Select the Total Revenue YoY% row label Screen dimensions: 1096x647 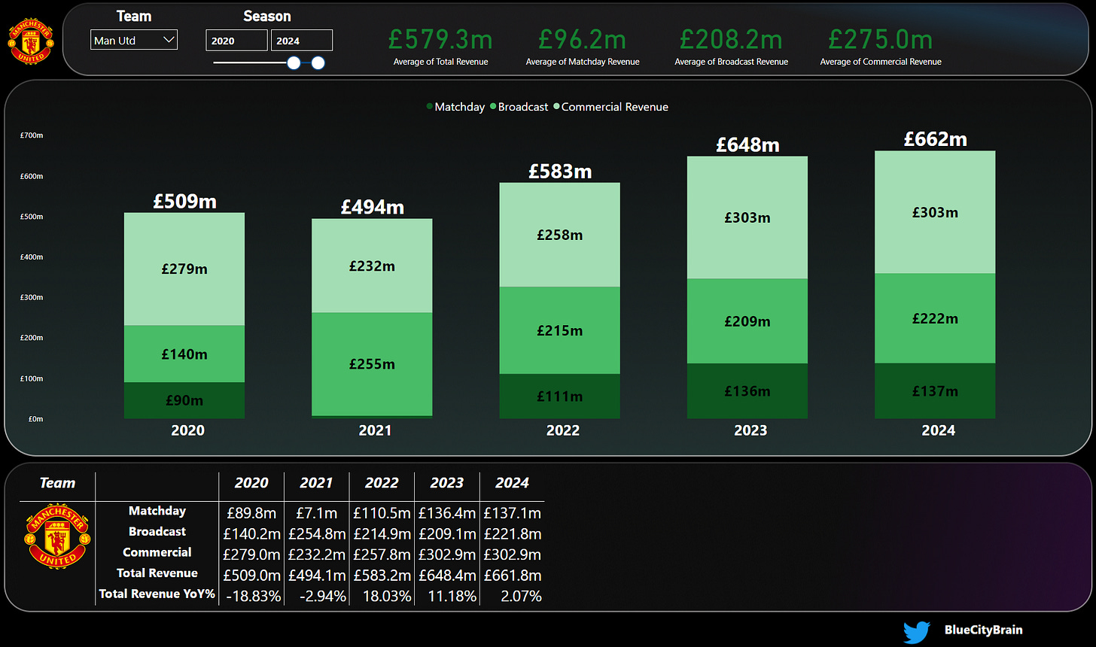[157, 594]
